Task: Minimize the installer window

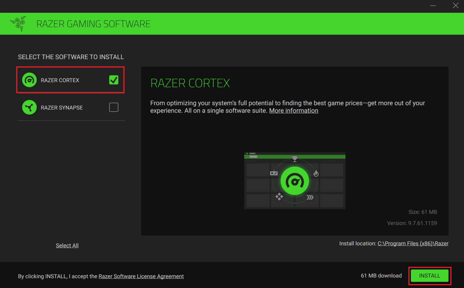Action: pos(433,5)
